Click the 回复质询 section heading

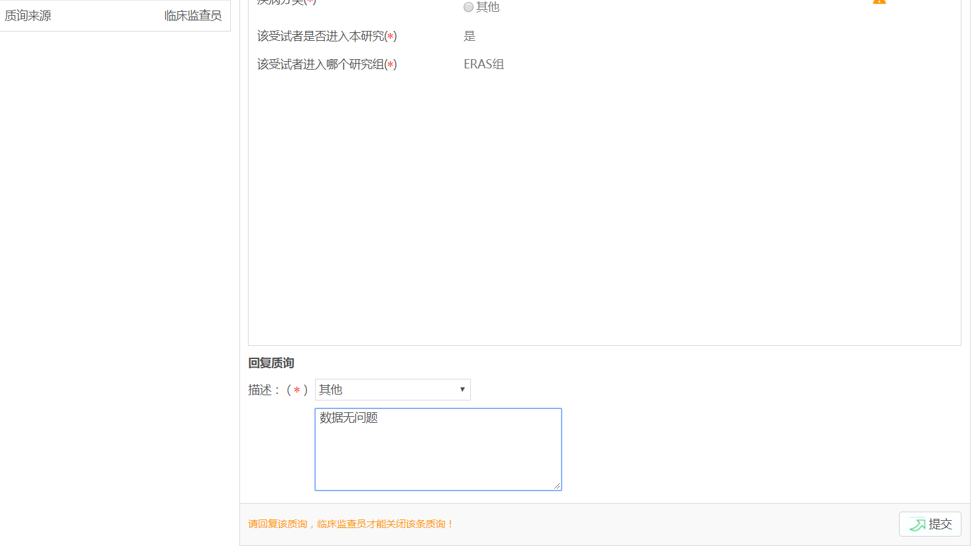click(x=271, y=363)
